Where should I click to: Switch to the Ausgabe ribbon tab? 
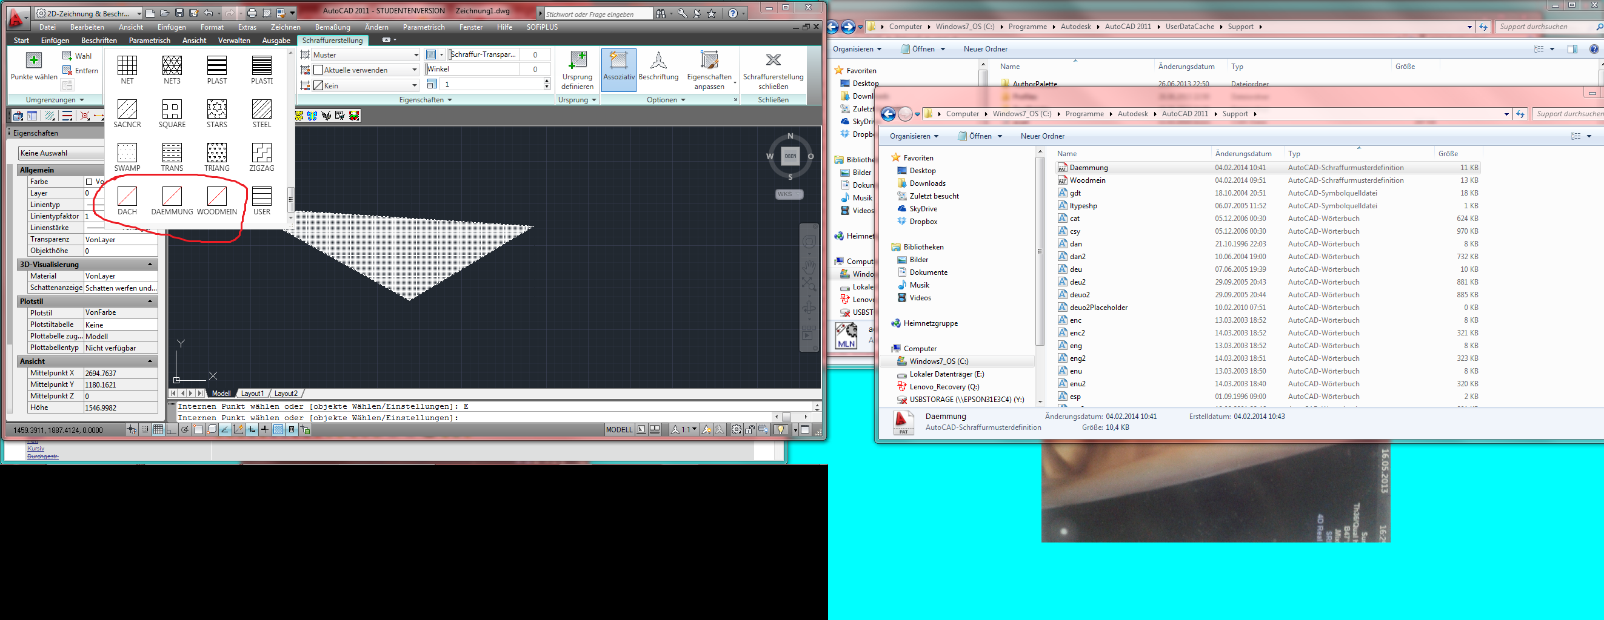pos(276,41)
